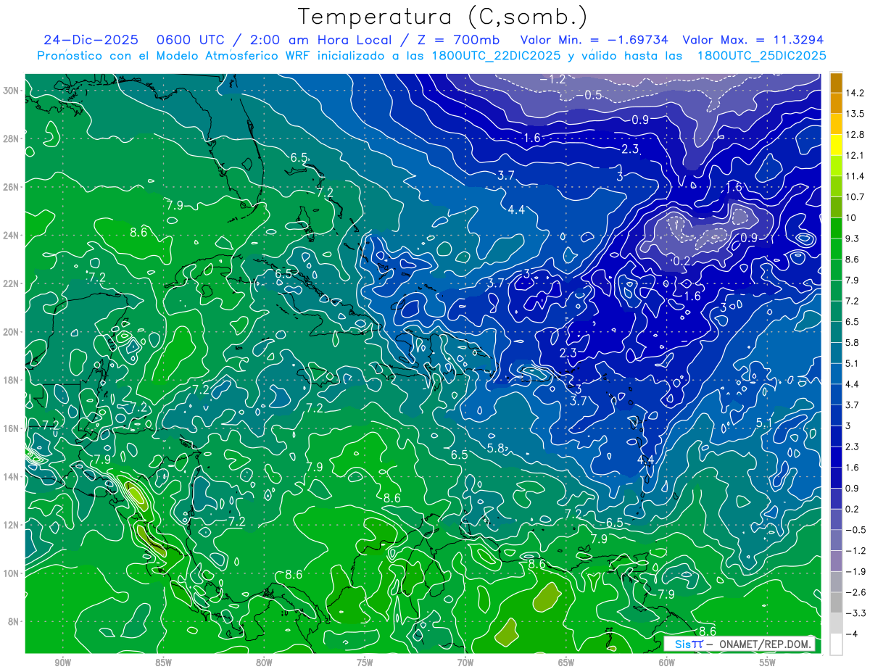This screenshot has width=870, height=672.
Task: Click the legend value '-4'
Action: [851, 634]
